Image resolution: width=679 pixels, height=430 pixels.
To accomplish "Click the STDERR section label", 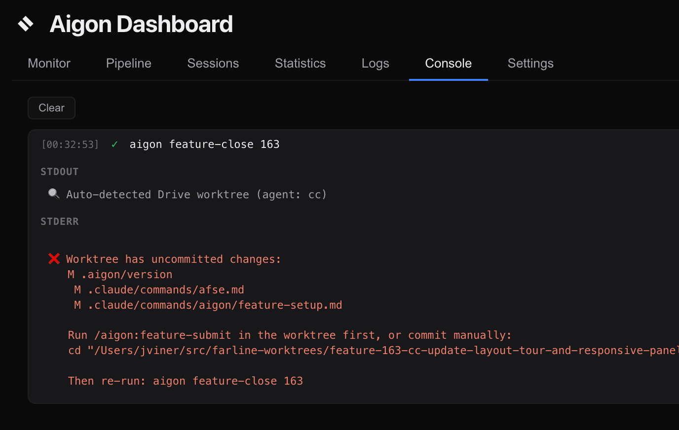I will click(59, 221).
